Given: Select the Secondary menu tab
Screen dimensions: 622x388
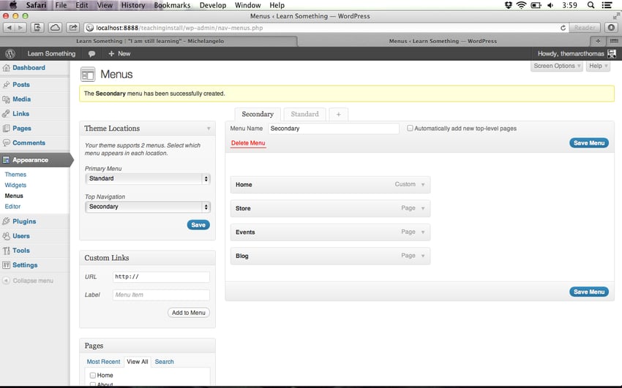Looking at the screenshot, I should pyautogui.click(x=258, y=114).
